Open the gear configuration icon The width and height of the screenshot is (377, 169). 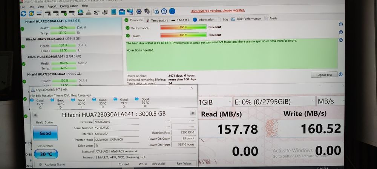coord(138,12)
